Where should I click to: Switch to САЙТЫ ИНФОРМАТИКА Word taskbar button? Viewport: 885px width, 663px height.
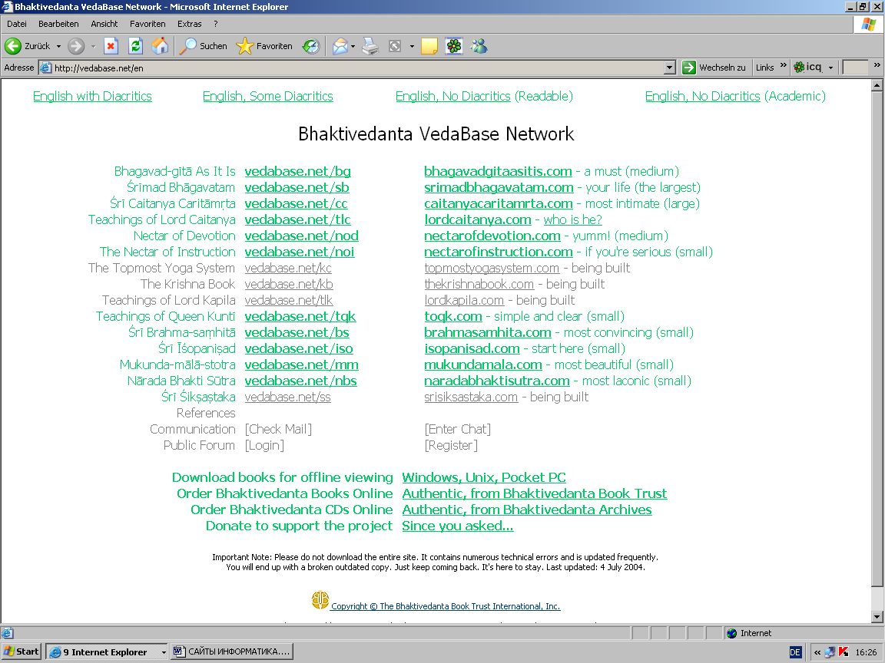(231, 651)
